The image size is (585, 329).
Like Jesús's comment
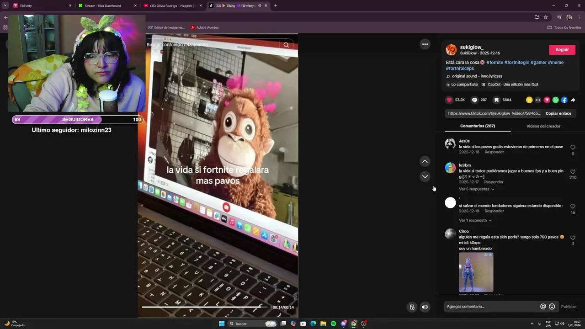pos(573,148)
